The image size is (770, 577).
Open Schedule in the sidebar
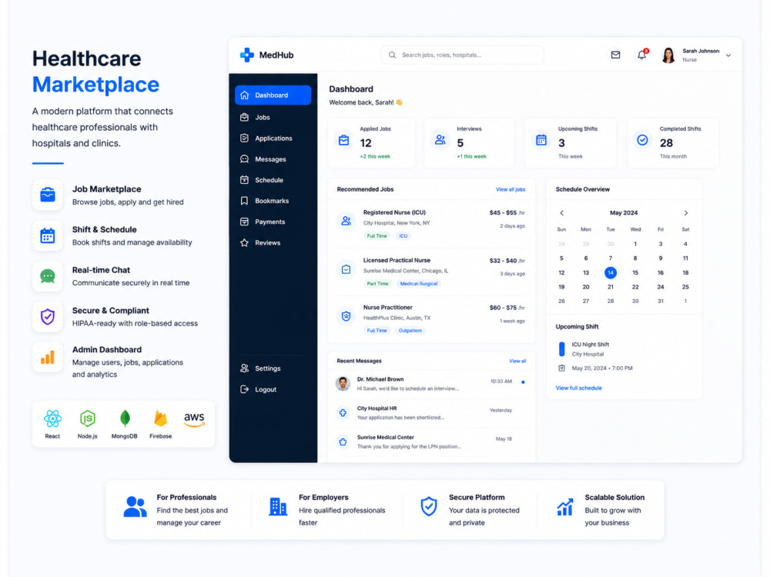(x=273, y=180)
